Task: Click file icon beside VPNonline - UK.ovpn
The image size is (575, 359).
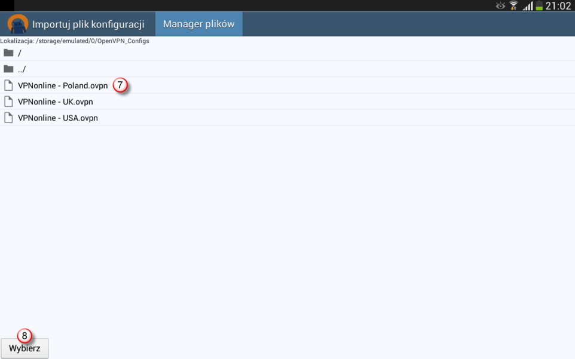Action: [8, 102]
